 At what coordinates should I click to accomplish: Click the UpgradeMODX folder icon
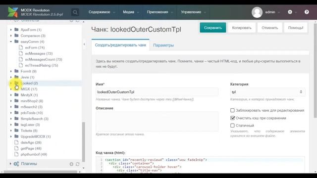(16, 136)
